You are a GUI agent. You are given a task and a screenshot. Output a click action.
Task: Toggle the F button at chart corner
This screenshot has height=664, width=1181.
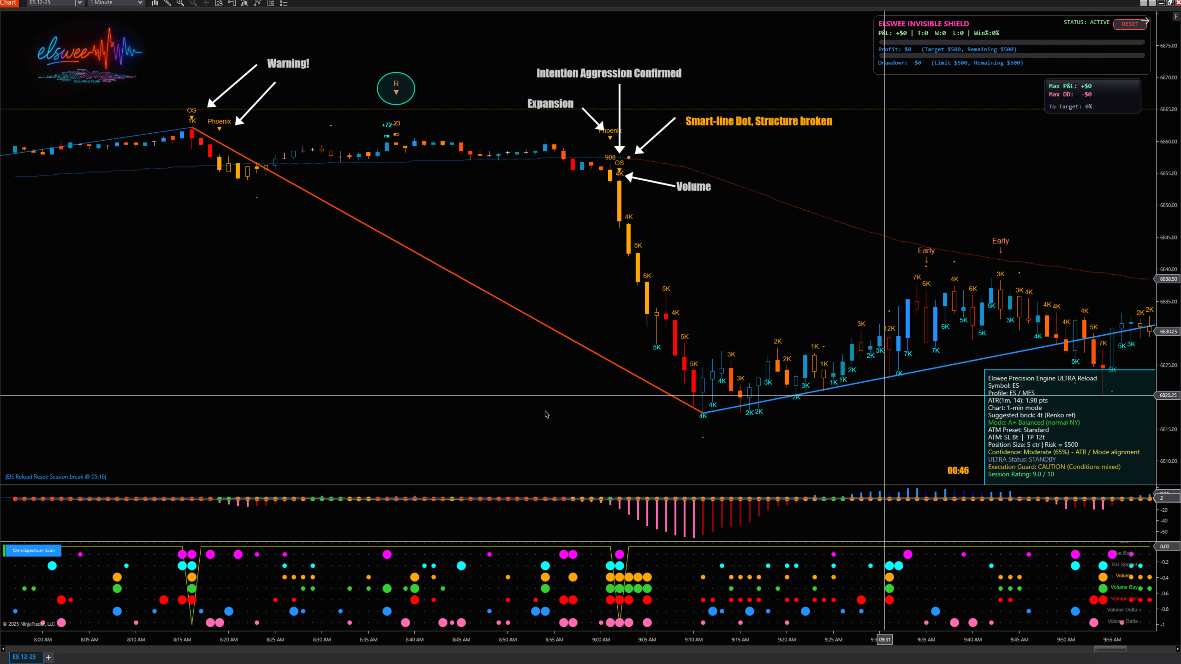click(x=1176, y=16)
